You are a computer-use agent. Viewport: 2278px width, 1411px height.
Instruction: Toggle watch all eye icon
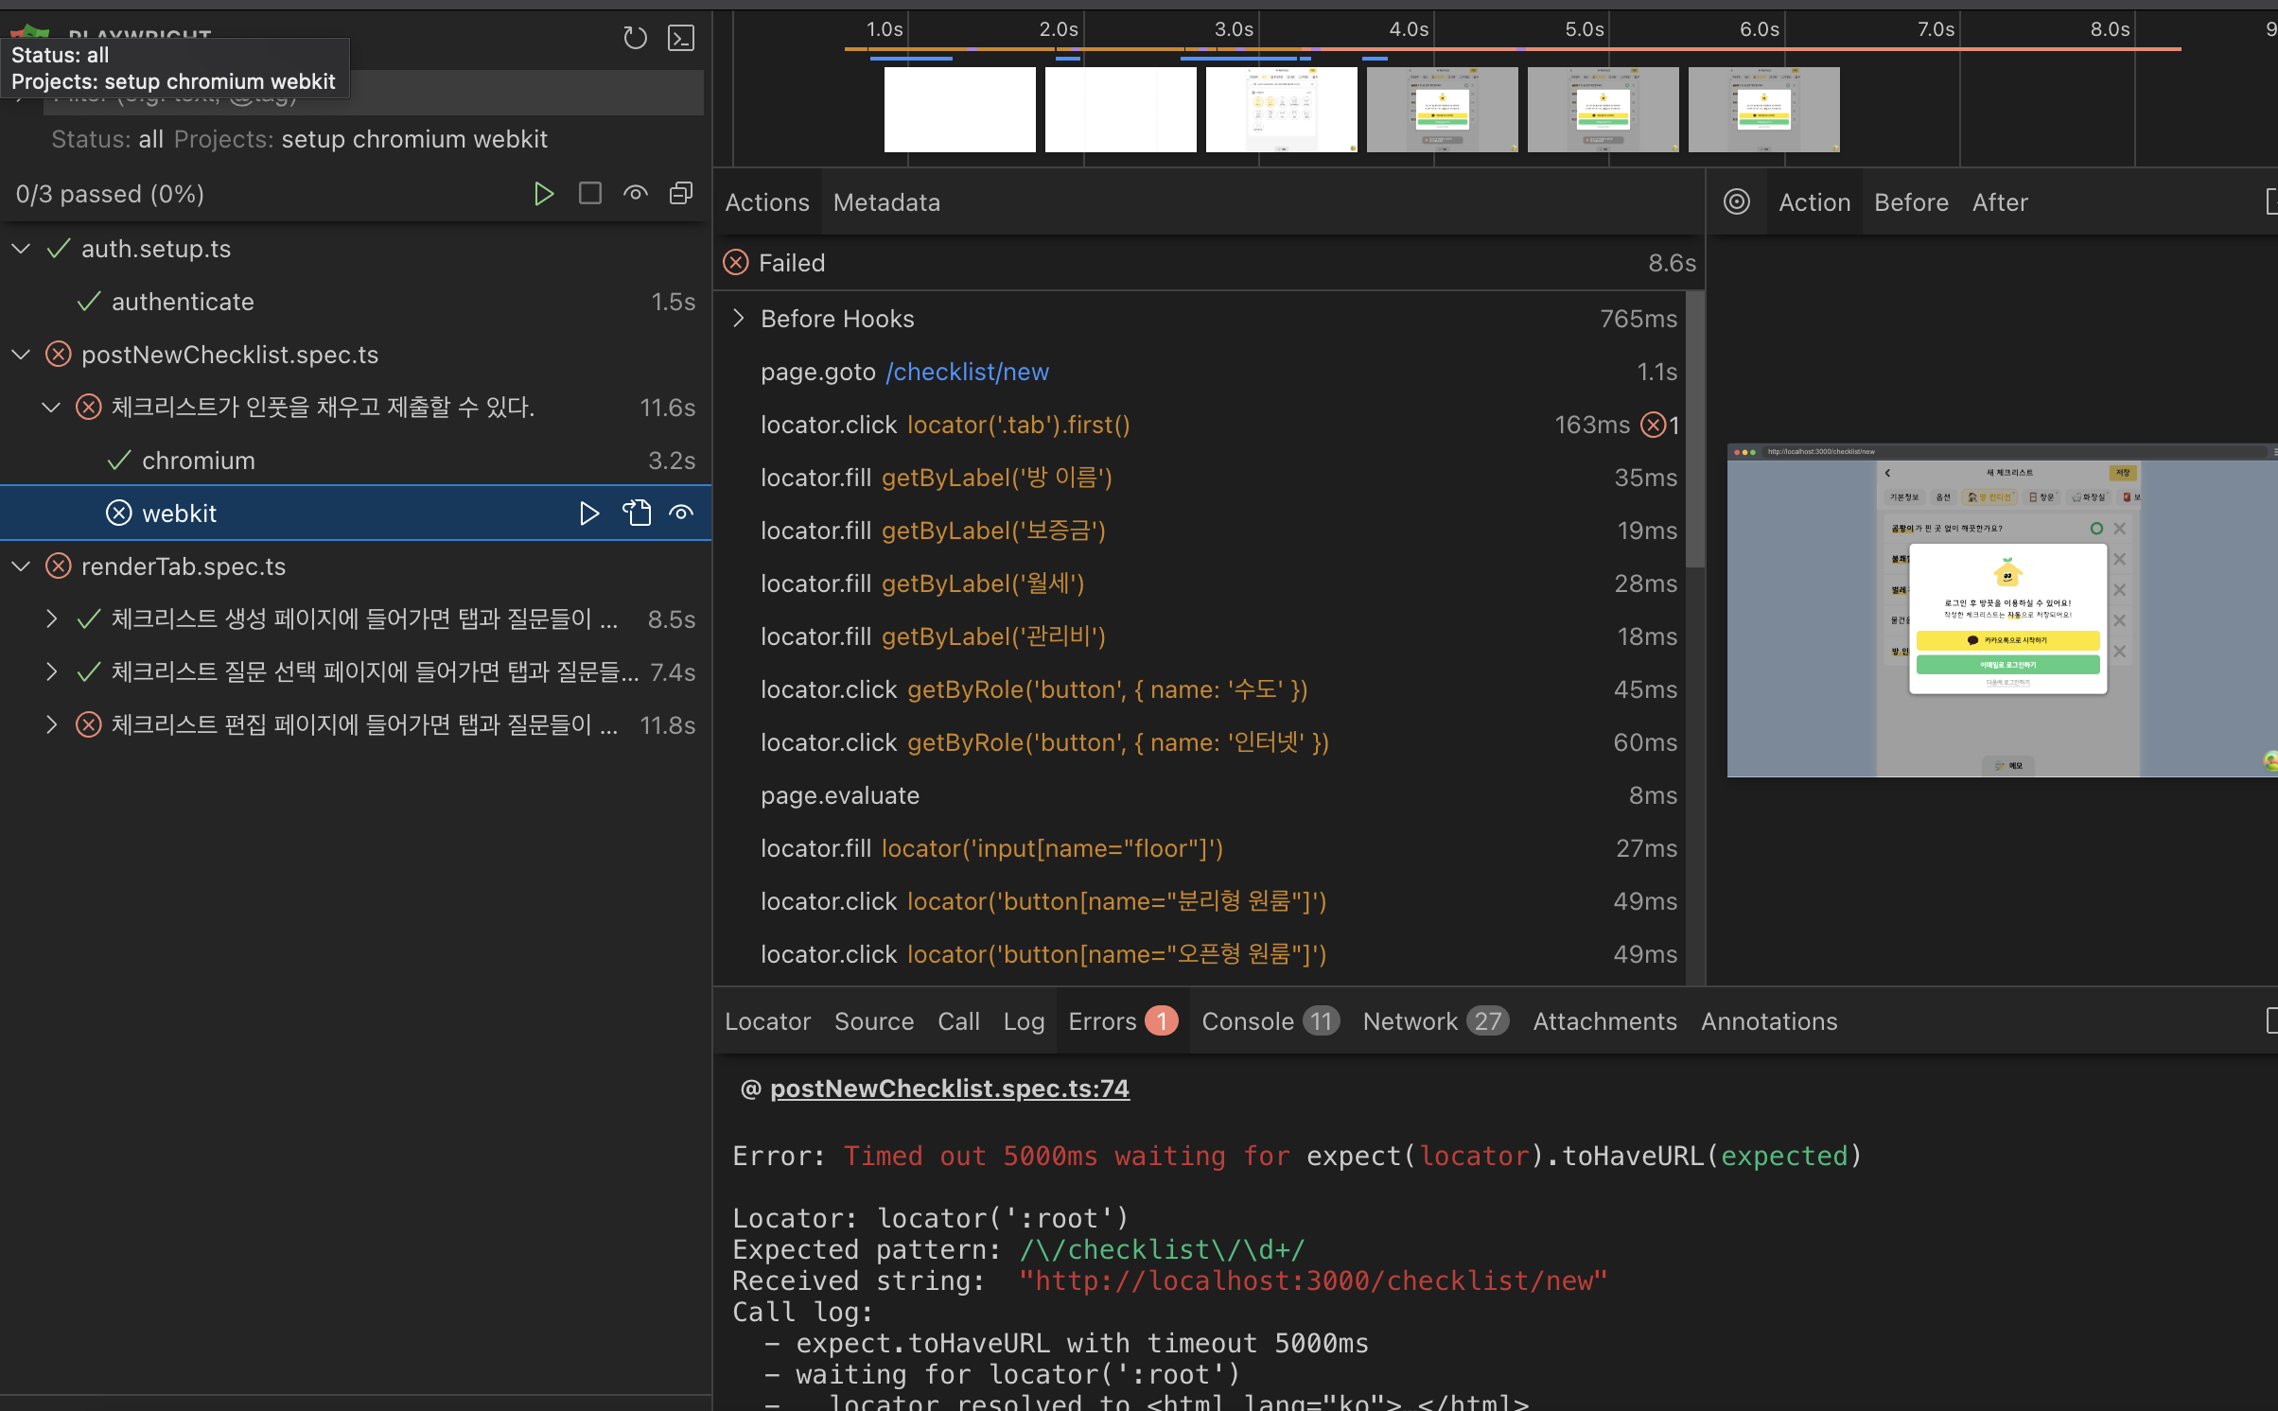click(636, 194)
